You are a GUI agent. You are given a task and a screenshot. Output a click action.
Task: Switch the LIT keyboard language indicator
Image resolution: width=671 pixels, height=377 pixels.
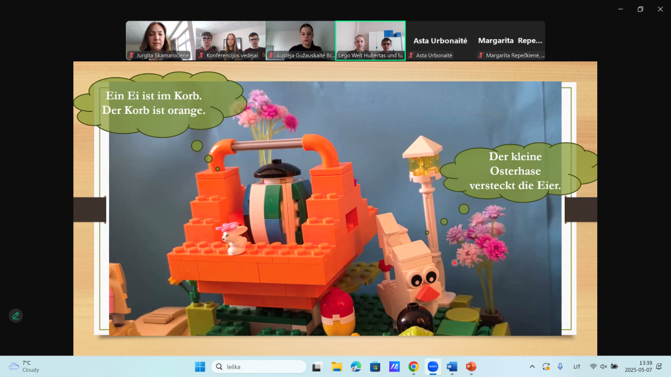pos(577,366)
